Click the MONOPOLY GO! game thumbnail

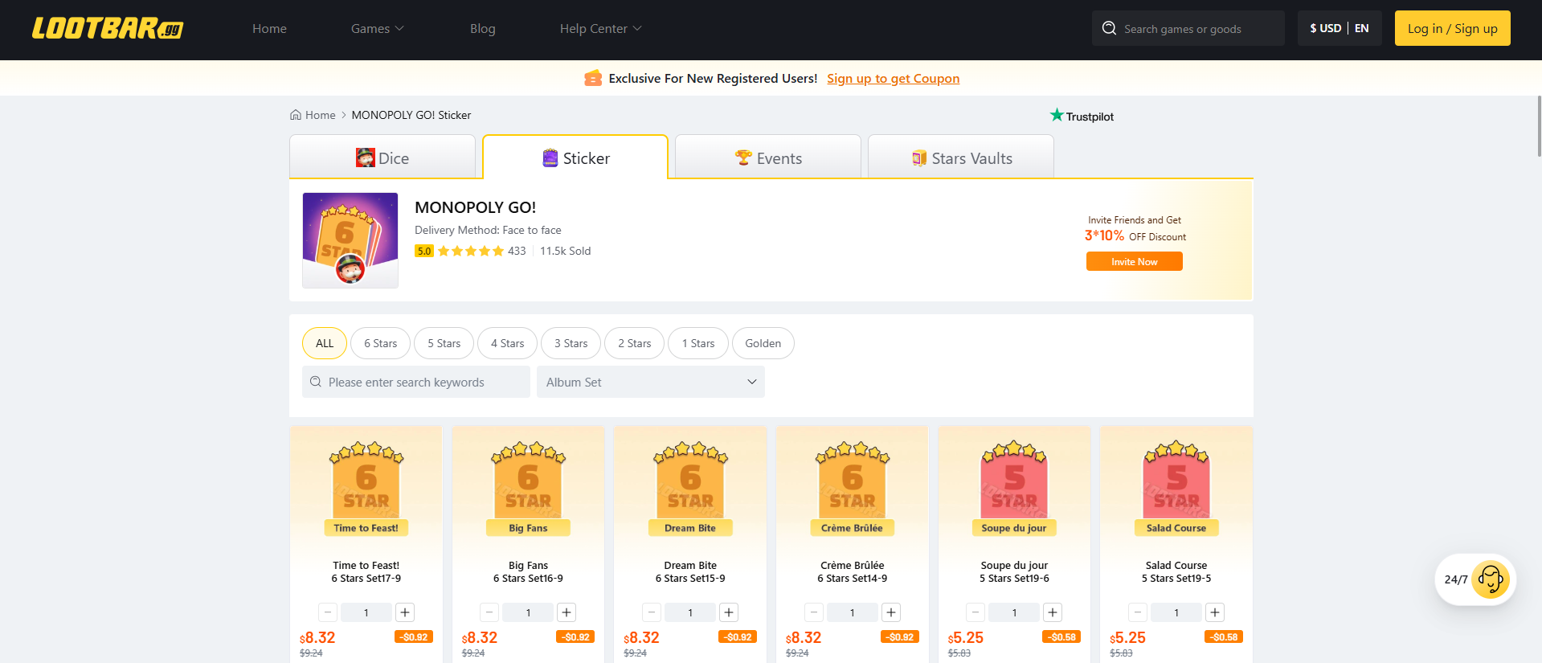coord(350,239)
